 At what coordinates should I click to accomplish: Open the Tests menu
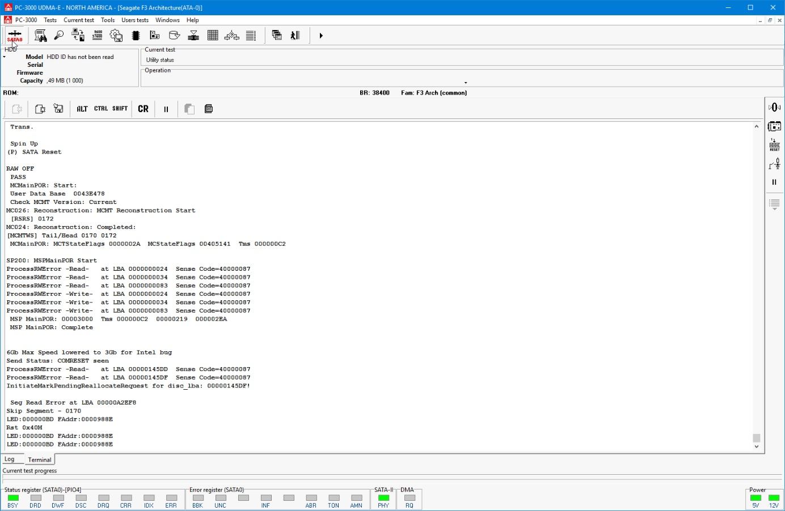[50, 20]
